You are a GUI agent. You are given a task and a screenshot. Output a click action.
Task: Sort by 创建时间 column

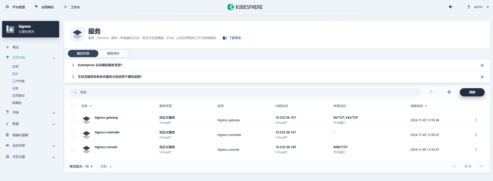coord(419,106)
